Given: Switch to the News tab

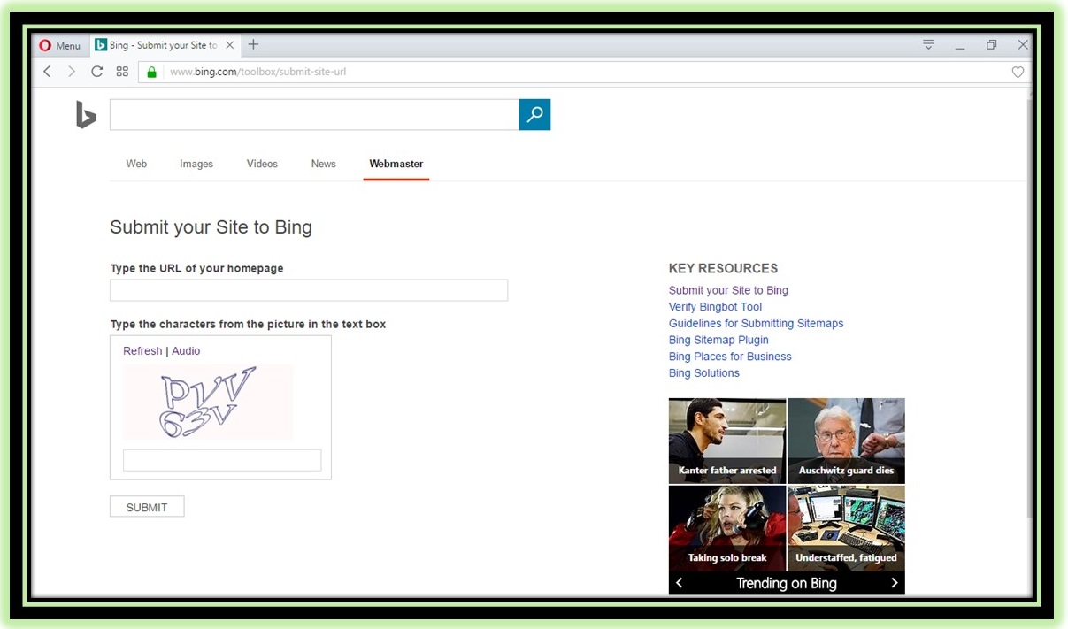Looking at the screenshot, I should pos(324,164).
